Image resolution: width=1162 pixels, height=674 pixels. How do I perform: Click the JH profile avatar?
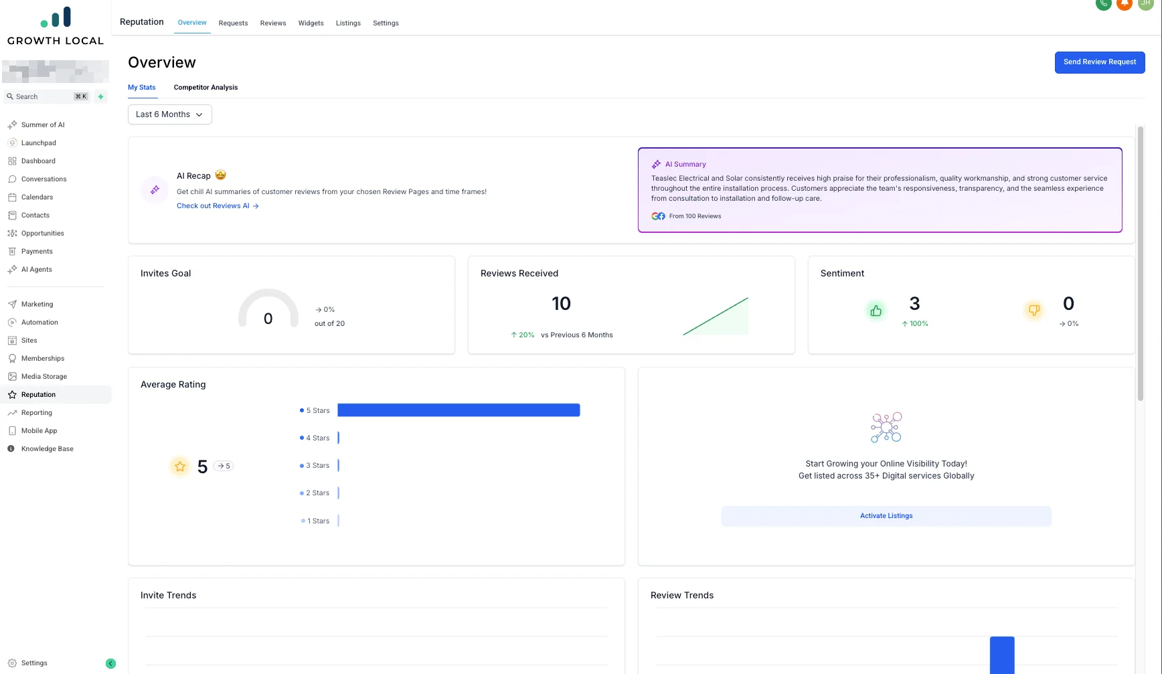pos(1145,5)
